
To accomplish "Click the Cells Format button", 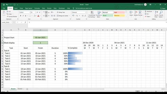I will (140, 14).
